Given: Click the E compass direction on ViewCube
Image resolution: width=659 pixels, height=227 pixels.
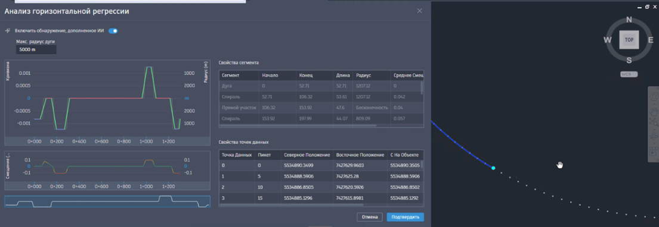Looking at the screenshot, I should tap(651, 40).
